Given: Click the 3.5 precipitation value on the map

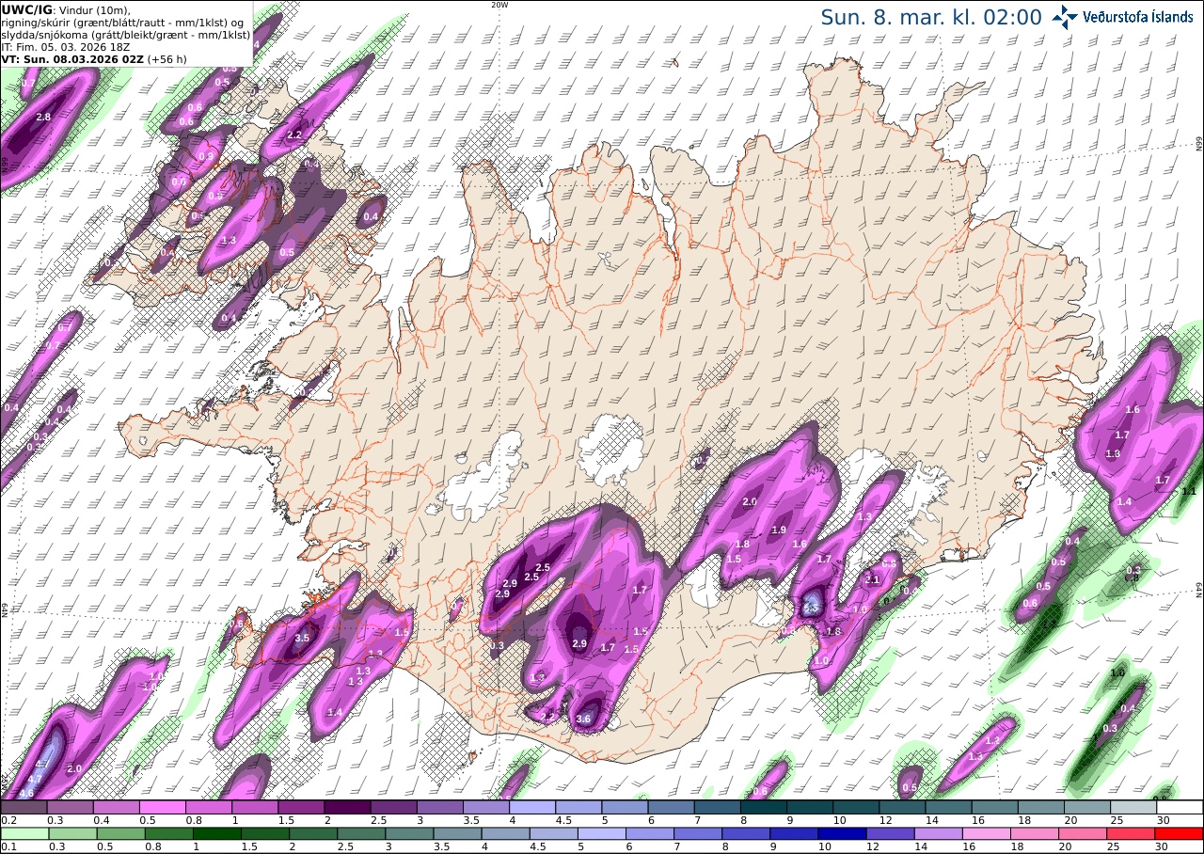Looking at the screenshot, I should pyautogui.click(x=302, y=639).
